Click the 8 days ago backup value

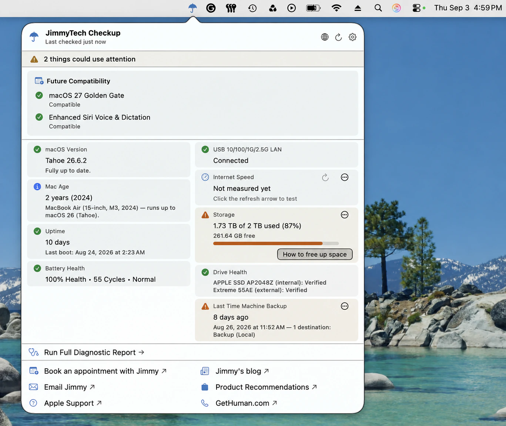tap(231, 317)
